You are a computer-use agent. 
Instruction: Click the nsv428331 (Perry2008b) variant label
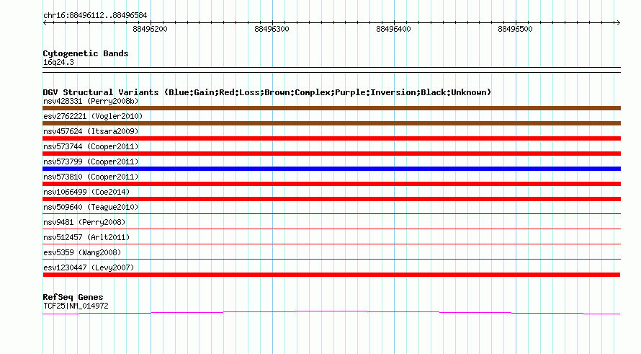click(x=91, y=101)
